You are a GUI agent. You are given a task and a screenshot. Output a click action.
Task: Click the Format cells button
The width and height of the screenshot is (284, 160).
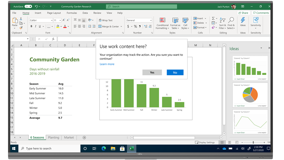pos(200,28)
